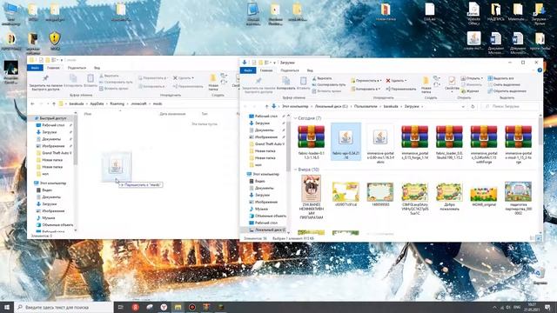The width and height of the screenshot is (557, 313).
Task: Click Копировать icon in Загрузки window ribbon
Action: 285,83
